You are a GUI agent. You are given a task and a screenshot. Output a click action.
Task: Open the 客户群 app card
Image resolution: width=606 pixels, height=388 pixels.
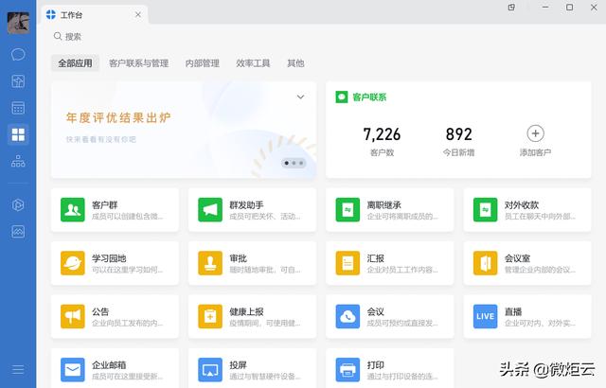point(115,210)
